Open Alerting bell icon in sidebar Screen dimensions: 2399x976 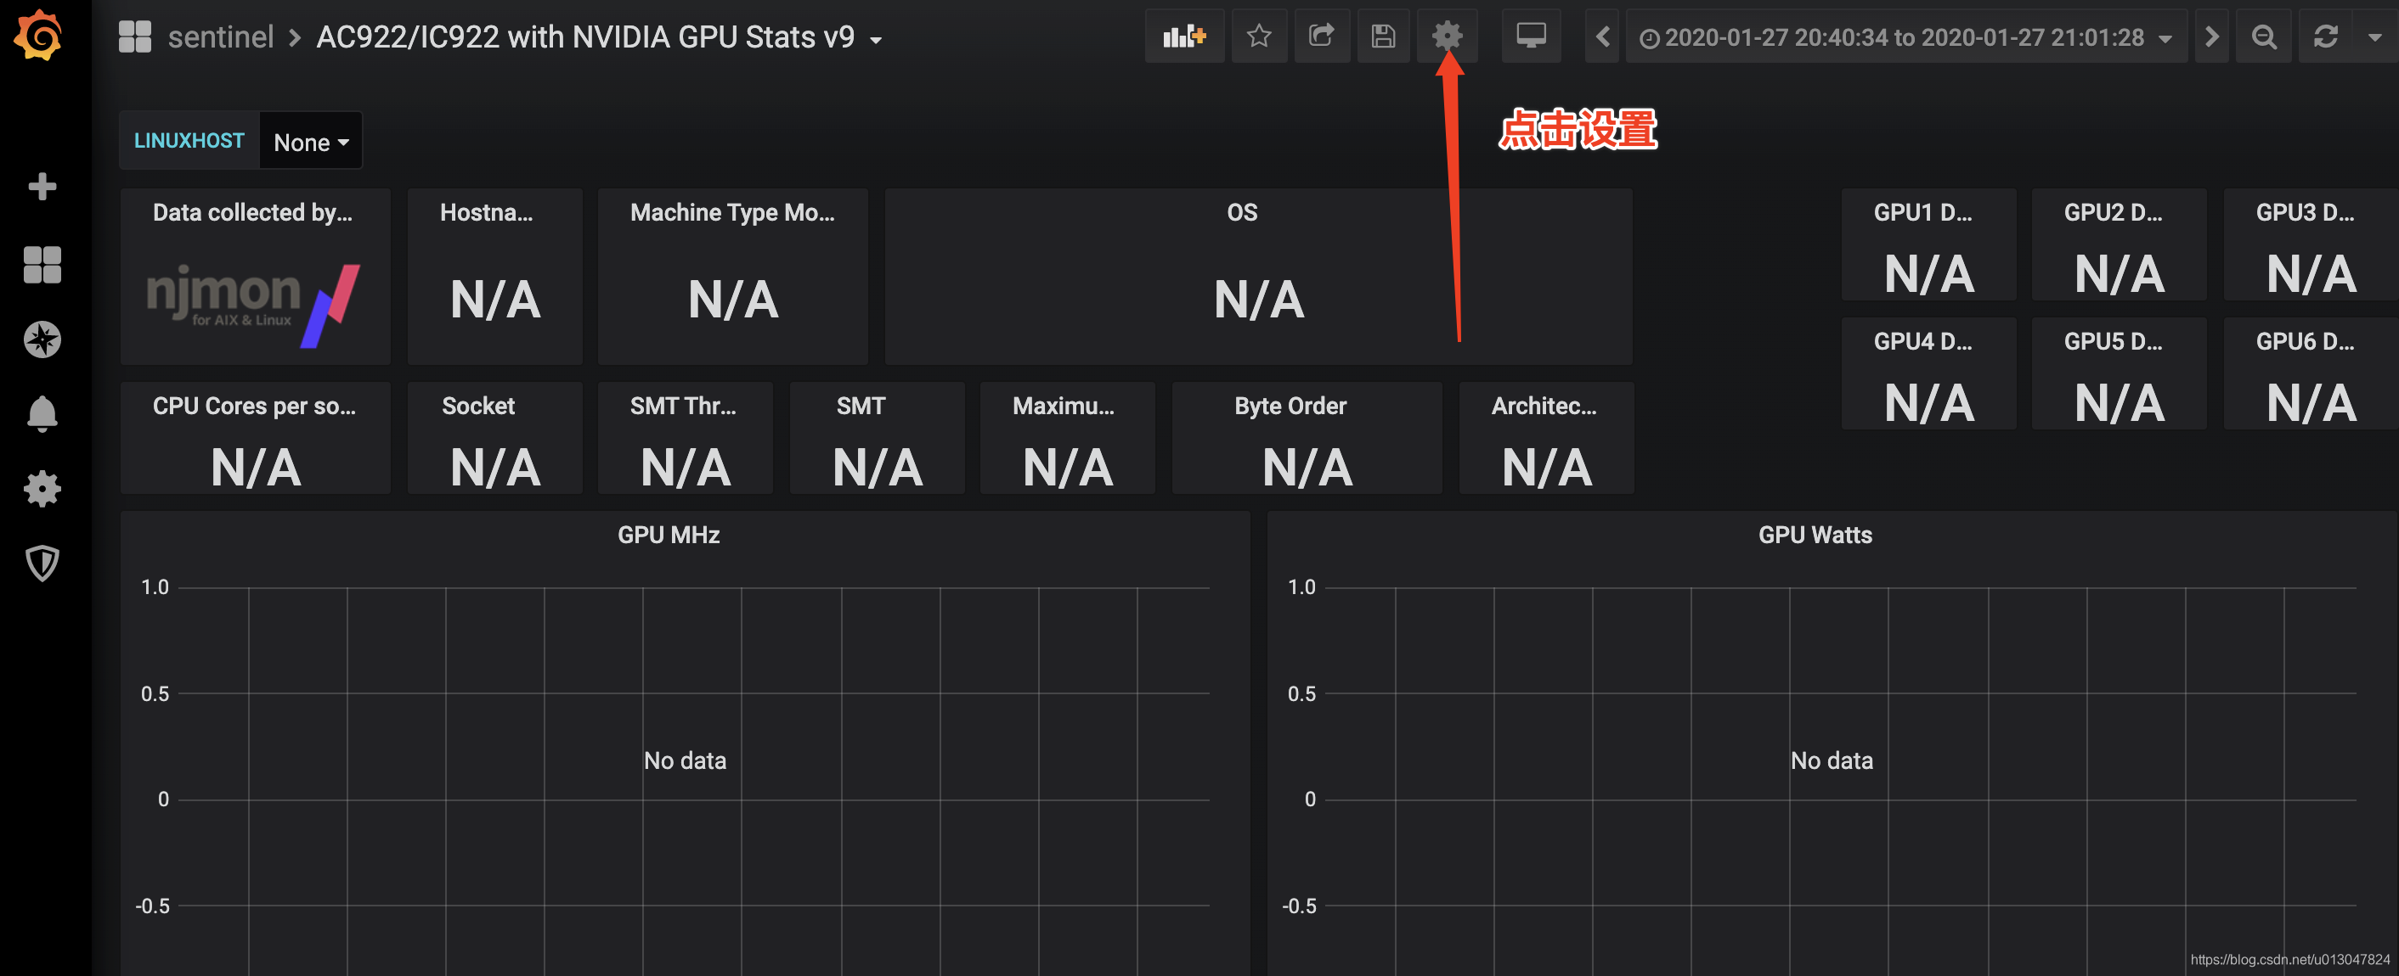click(42, 413)
